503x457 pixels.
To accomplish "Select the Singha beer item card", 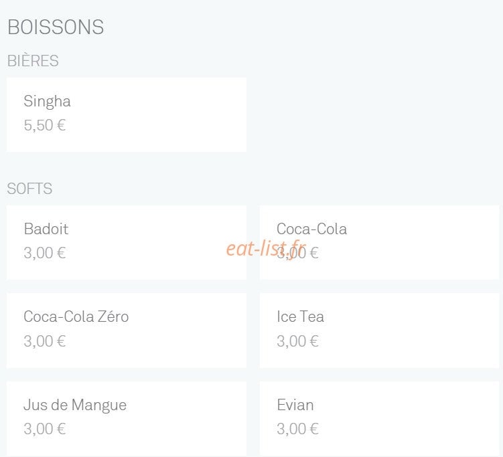I will pyautogui.click(x=127, y=114).
